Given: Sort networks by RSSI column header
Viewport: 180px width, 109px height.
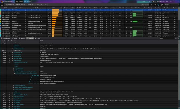Looking at the screenshot, I should (53, 8).
